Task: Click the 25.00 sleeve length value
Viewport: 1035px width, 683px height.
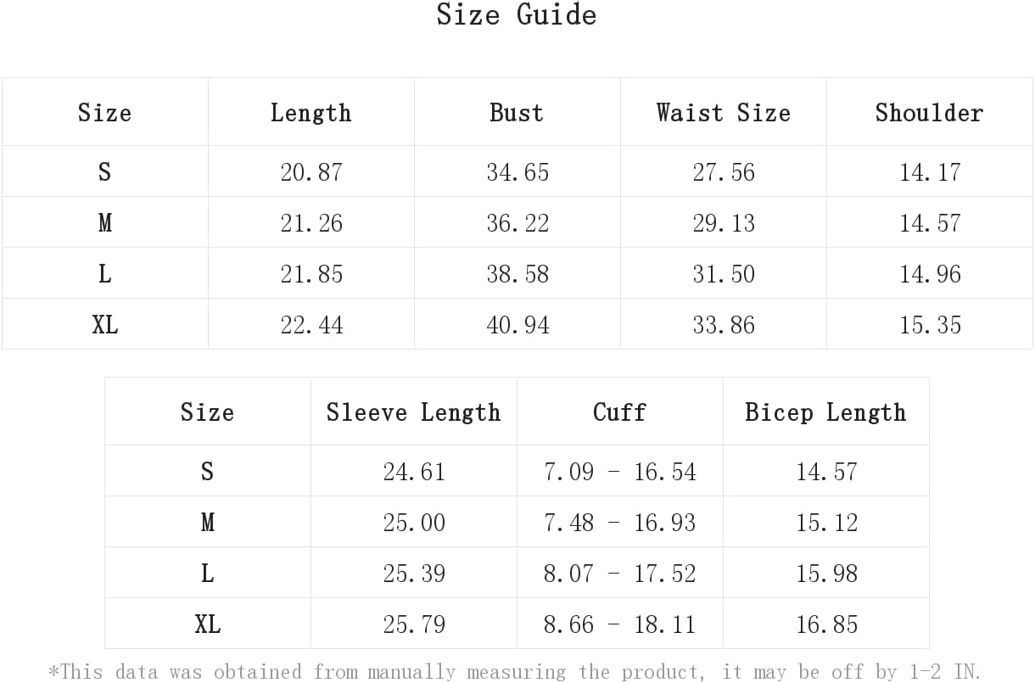Action: pos(414,523)
